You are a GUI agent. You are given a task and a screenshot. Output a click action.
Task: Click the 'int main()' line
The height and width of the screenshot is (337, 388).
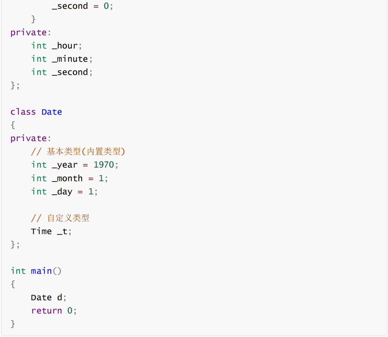[x=36, y=271]
